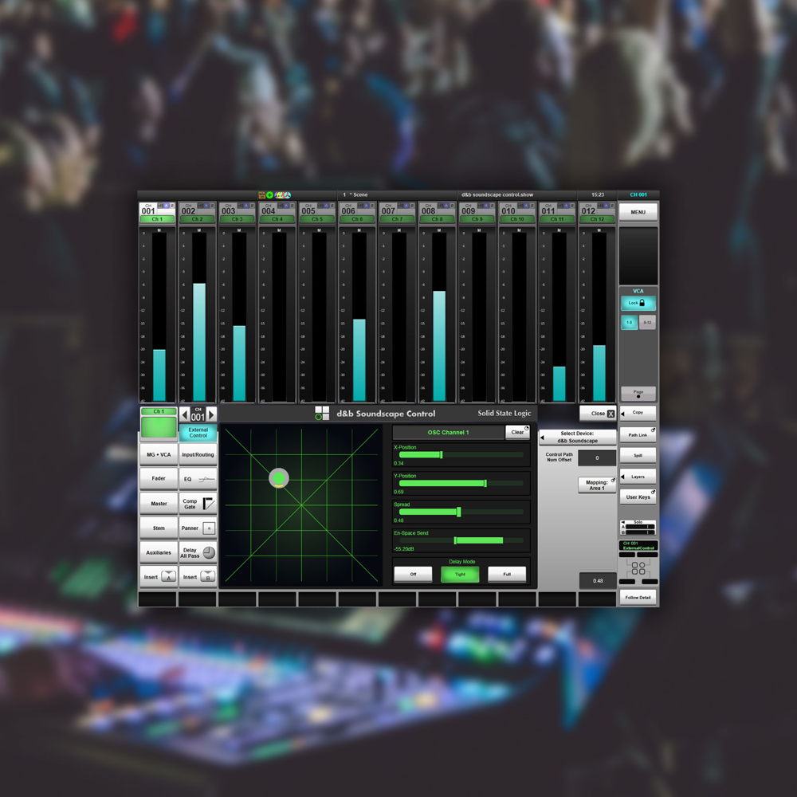Select channel 004 header
Viewport: 797px width, 797px height.
(x=277, y=213)
